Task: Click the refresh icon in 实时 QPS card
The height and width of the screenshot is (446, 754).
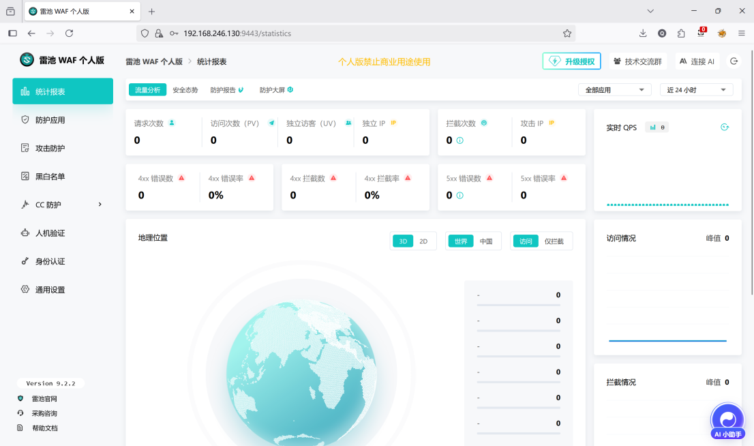Action: (725, 127)
